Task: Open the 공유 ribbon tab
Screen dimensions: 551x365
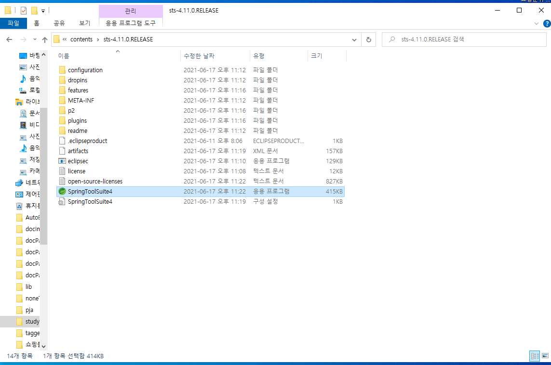Action: point(59,23)
